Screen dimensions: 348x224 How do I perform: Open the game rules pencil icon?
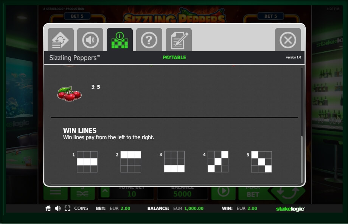179,39
